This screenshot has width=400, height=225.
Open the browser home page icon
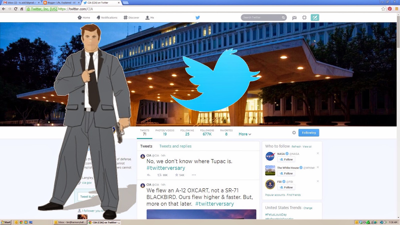tap(22, 9)
